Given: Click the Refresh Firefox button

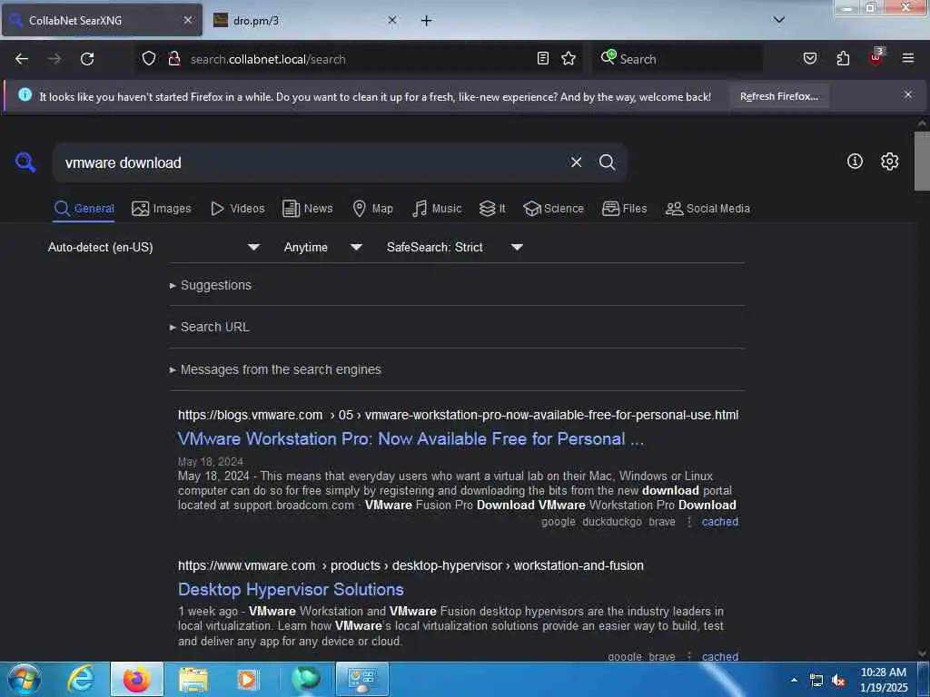Looking at the screenshot, I should 778,96.
